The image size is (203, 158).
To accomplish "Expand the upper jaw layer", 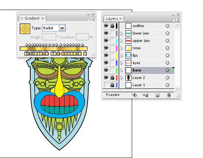I will 122,41.
